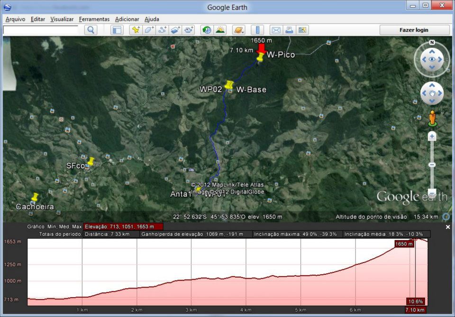This screenshot has height=317, width=455.
Task: Open the Ferramentas menu
Action: click(94, 19)
